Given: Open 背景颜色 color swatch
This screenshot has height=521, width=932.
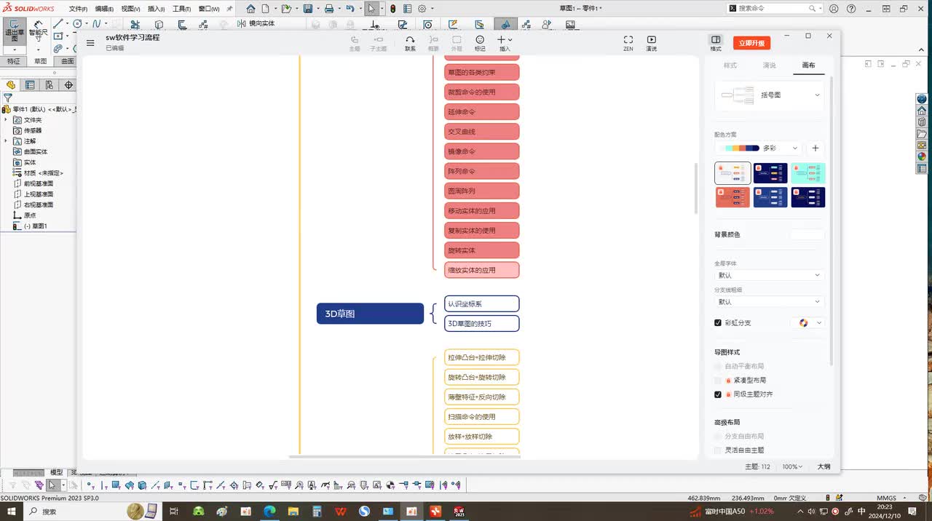Looking at the screenshot, I should tap(807, 234).
